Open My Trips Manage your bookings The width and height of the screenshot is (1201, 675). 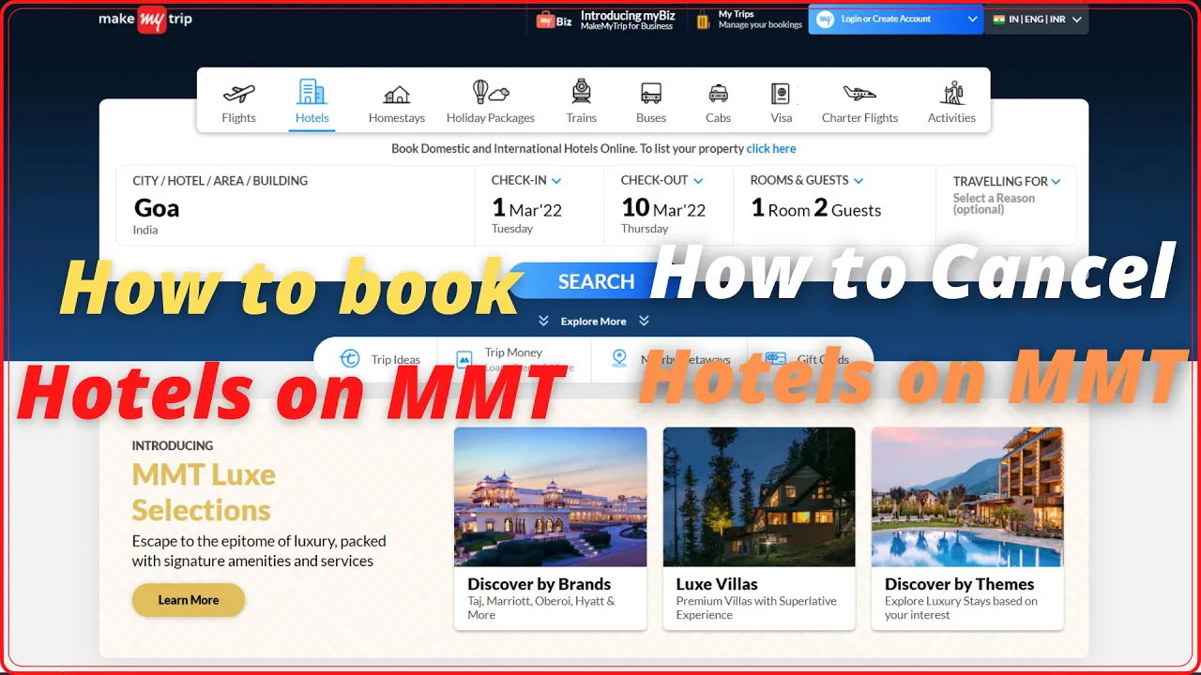(750, 20)
